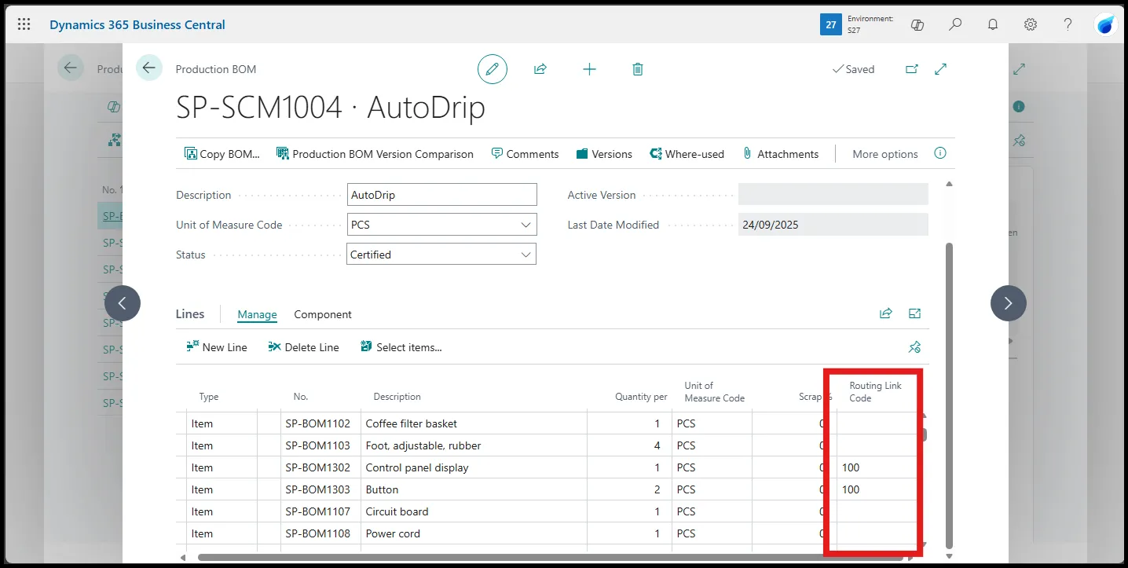
Task: Click the Routing Link Code column header
Action: click(x=875, y=391)
